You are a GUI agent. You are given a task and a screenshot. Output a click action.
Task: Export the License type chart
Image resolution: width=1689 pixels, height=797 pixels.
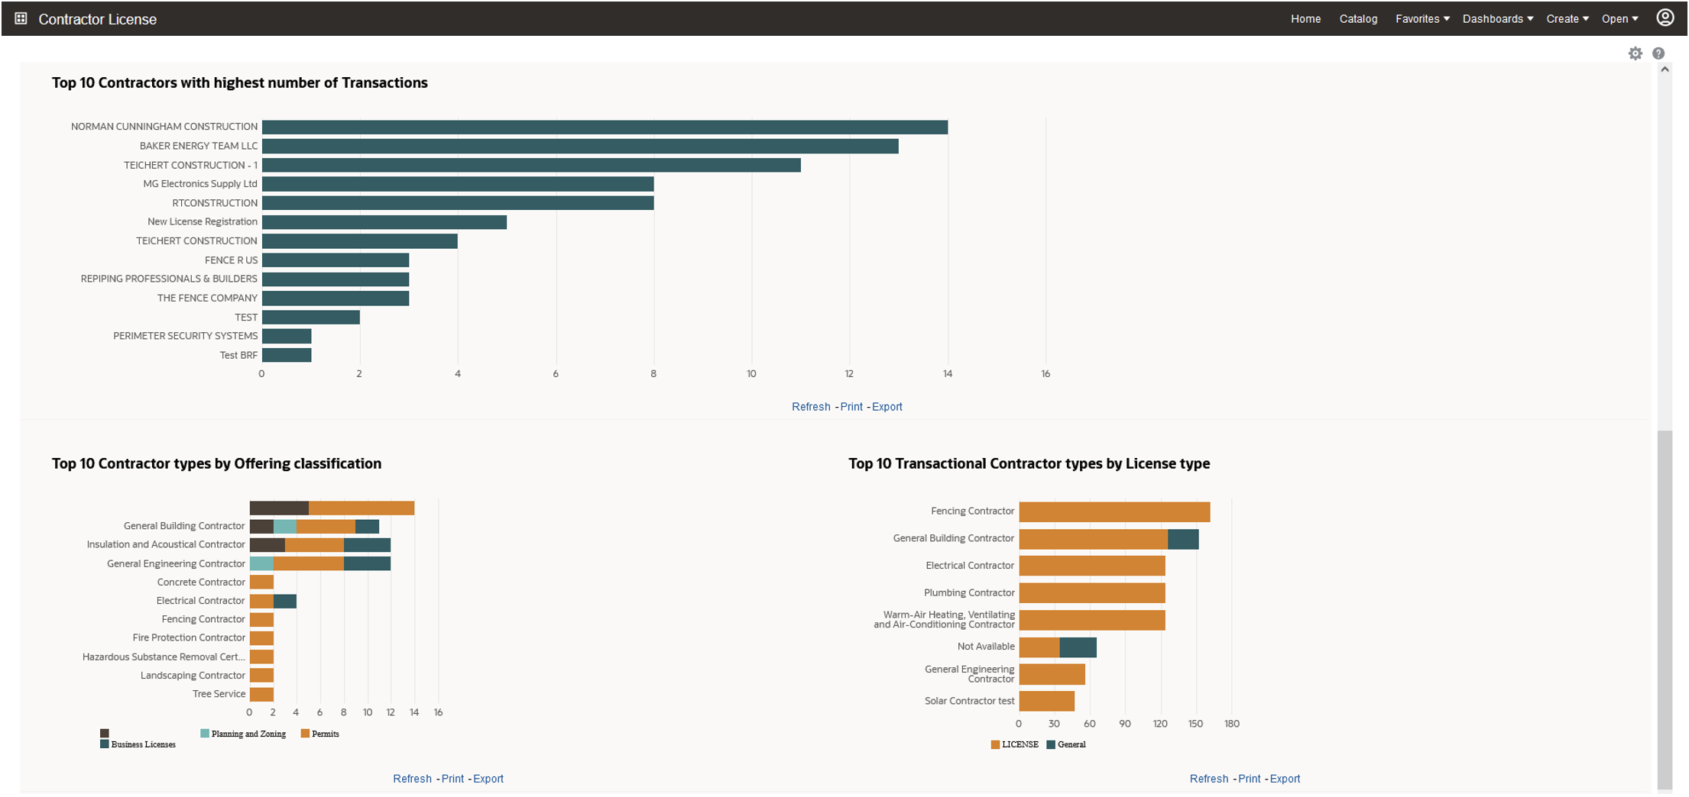tap(1285, 778)
